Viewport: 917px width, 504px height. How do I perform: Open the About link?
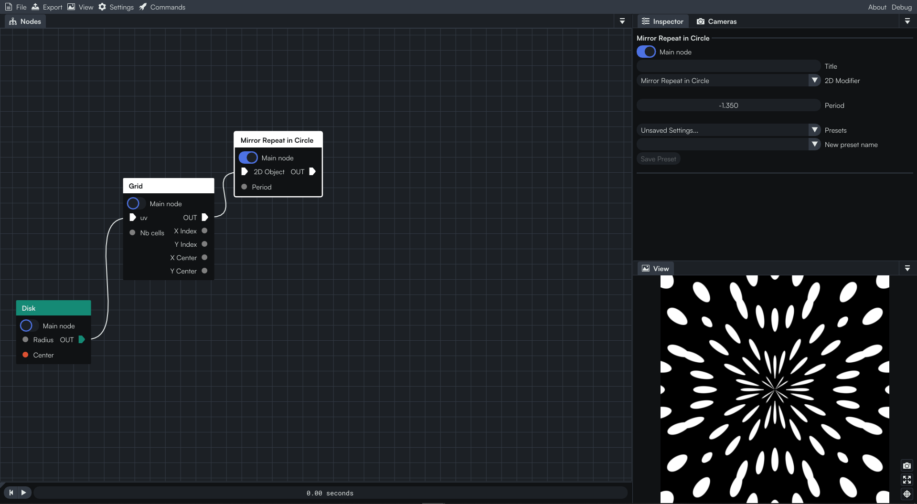pyautogui.click(x=877, y=7)
